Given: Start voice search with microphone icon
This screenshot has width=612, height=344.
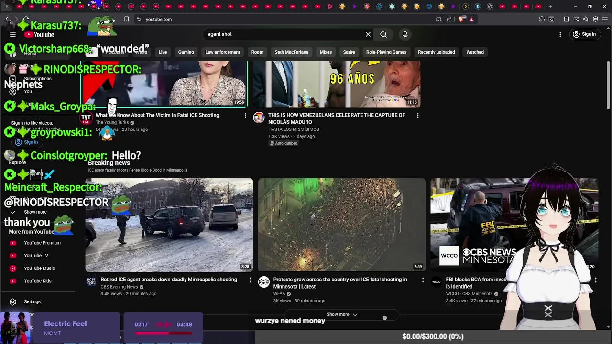Looking at the screenshot, I should (405, 34).
